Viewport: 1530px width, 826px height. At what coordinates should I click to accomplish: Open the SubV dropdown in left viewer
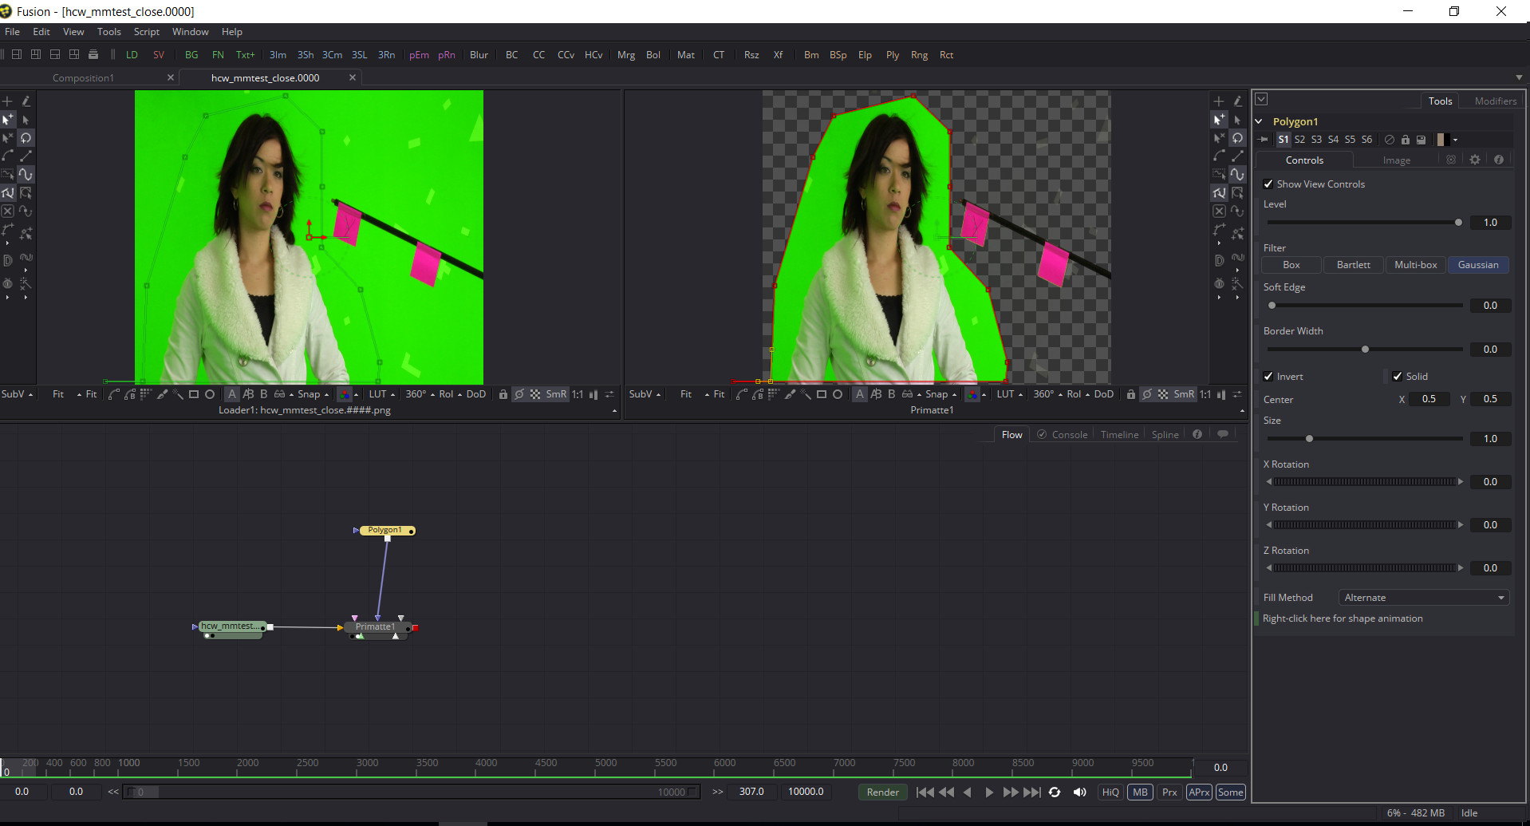click(18, 394)
